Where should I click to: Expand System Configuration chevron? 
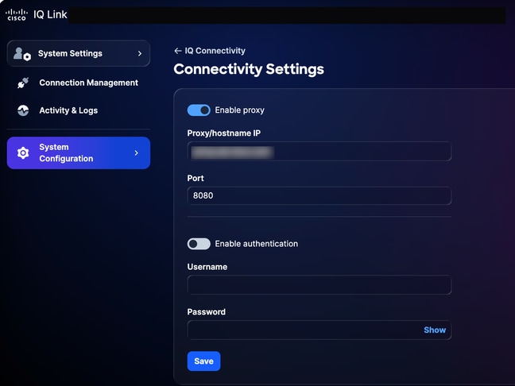pyautogui.click(x=137, y=153)
